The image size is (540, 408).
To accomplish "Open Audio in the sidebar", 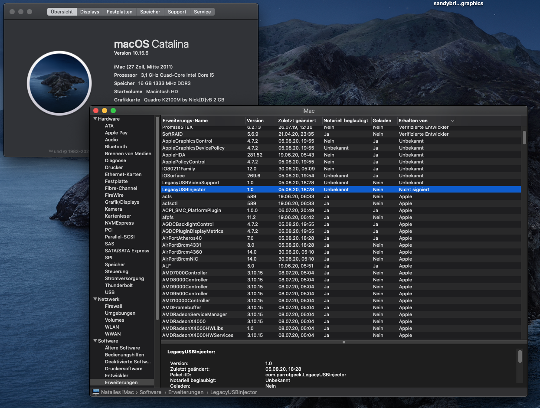I will click(x=111, y=140).
